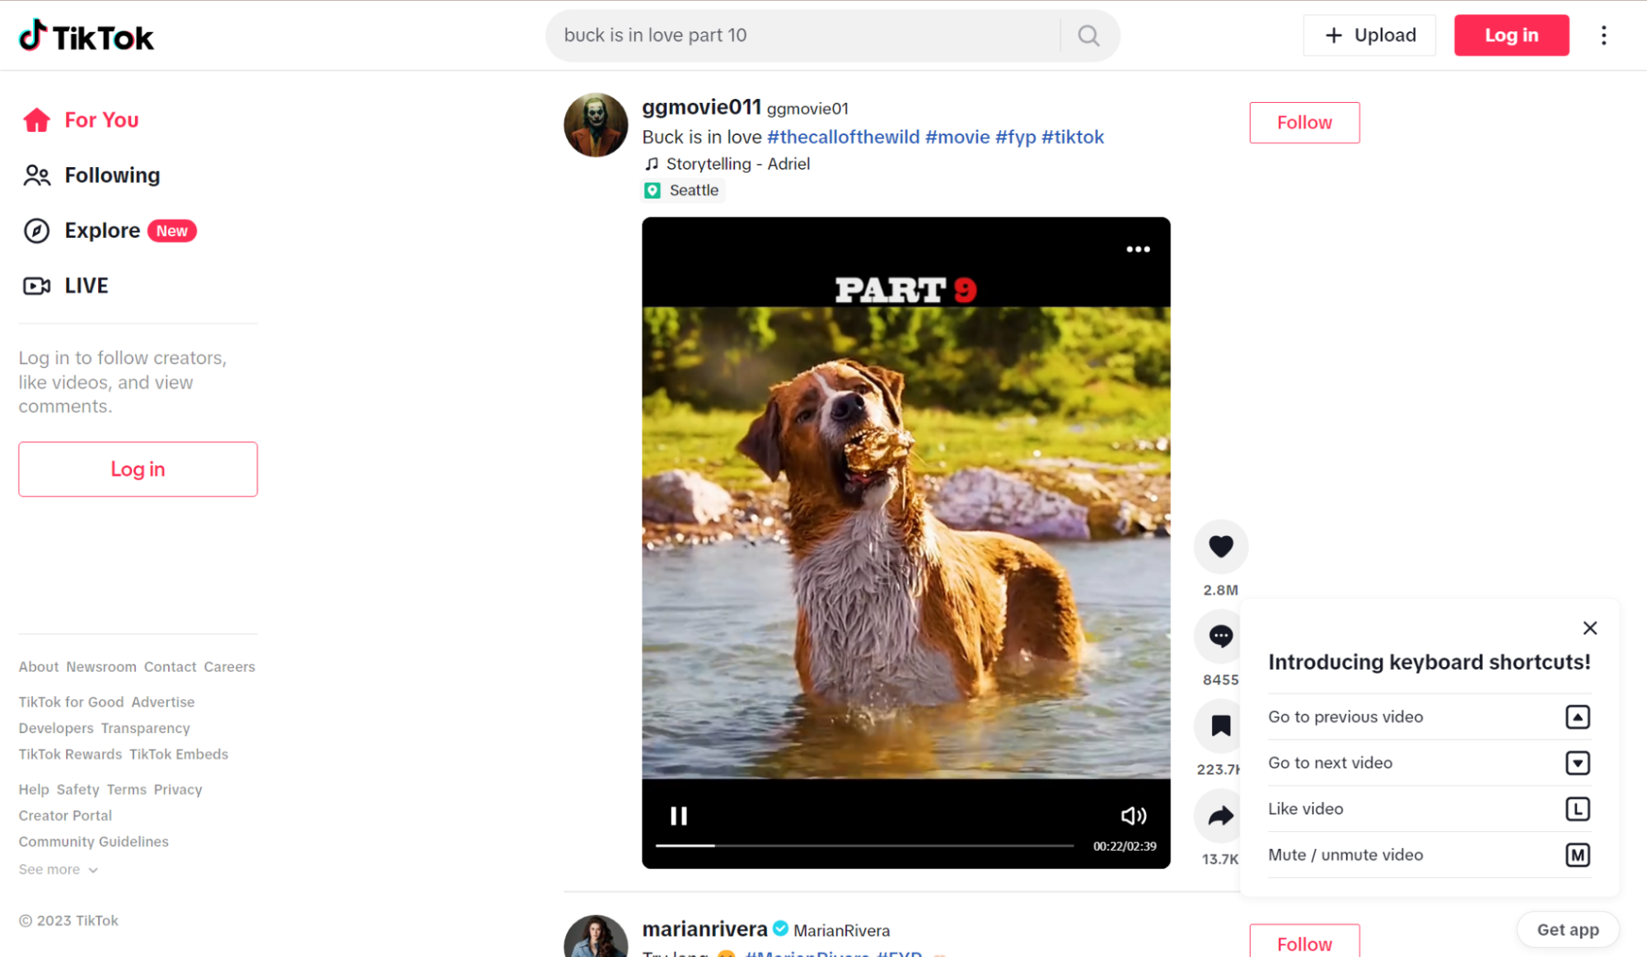Open ggmovie011 profile avatar
The height and width of the screenshot is (957, 1647).
pyautogui.click(x=596, y=124)
